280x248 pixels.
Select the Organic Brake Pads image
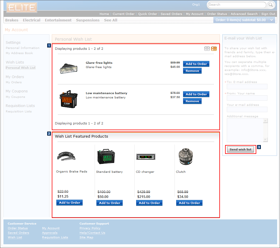click(x=66, y=156)
